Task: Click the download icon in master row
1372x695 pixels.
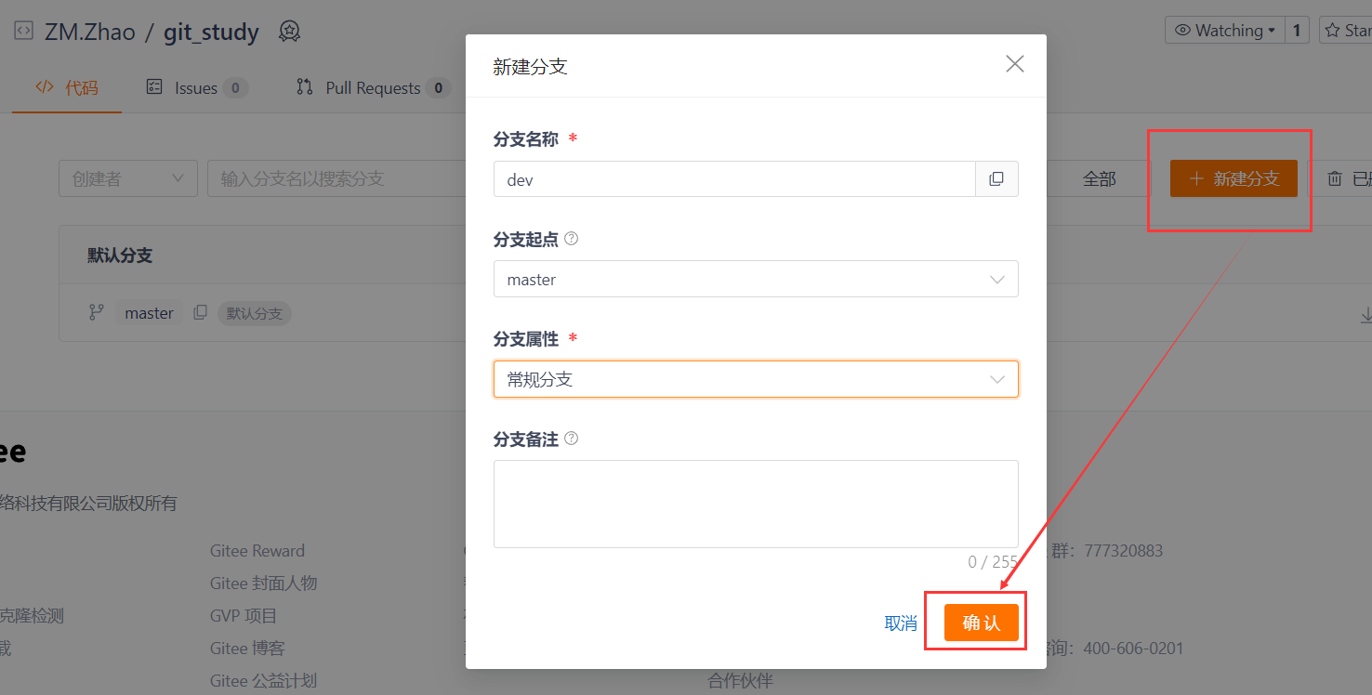Action: coord(1365,316)
